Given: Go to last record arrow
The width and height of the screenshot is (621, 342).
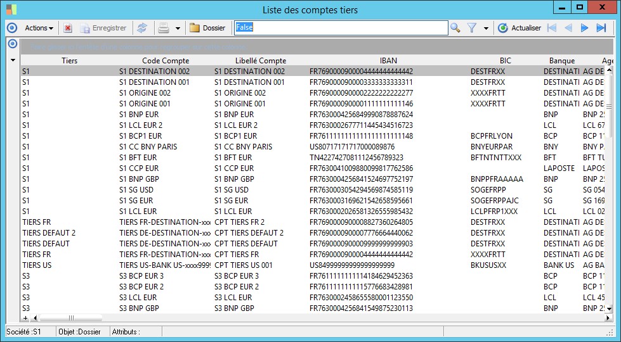Looking at the screenshot, I should 601,28.
